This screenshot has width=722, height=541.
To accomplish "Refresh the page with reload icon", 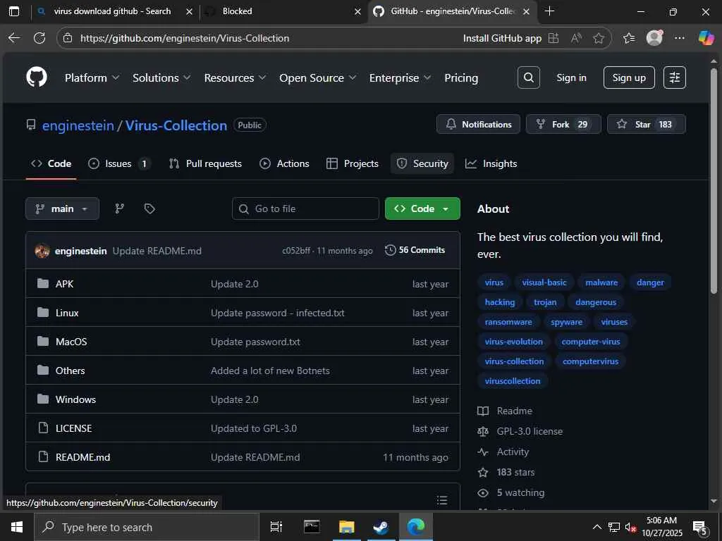I will [39, 38].
